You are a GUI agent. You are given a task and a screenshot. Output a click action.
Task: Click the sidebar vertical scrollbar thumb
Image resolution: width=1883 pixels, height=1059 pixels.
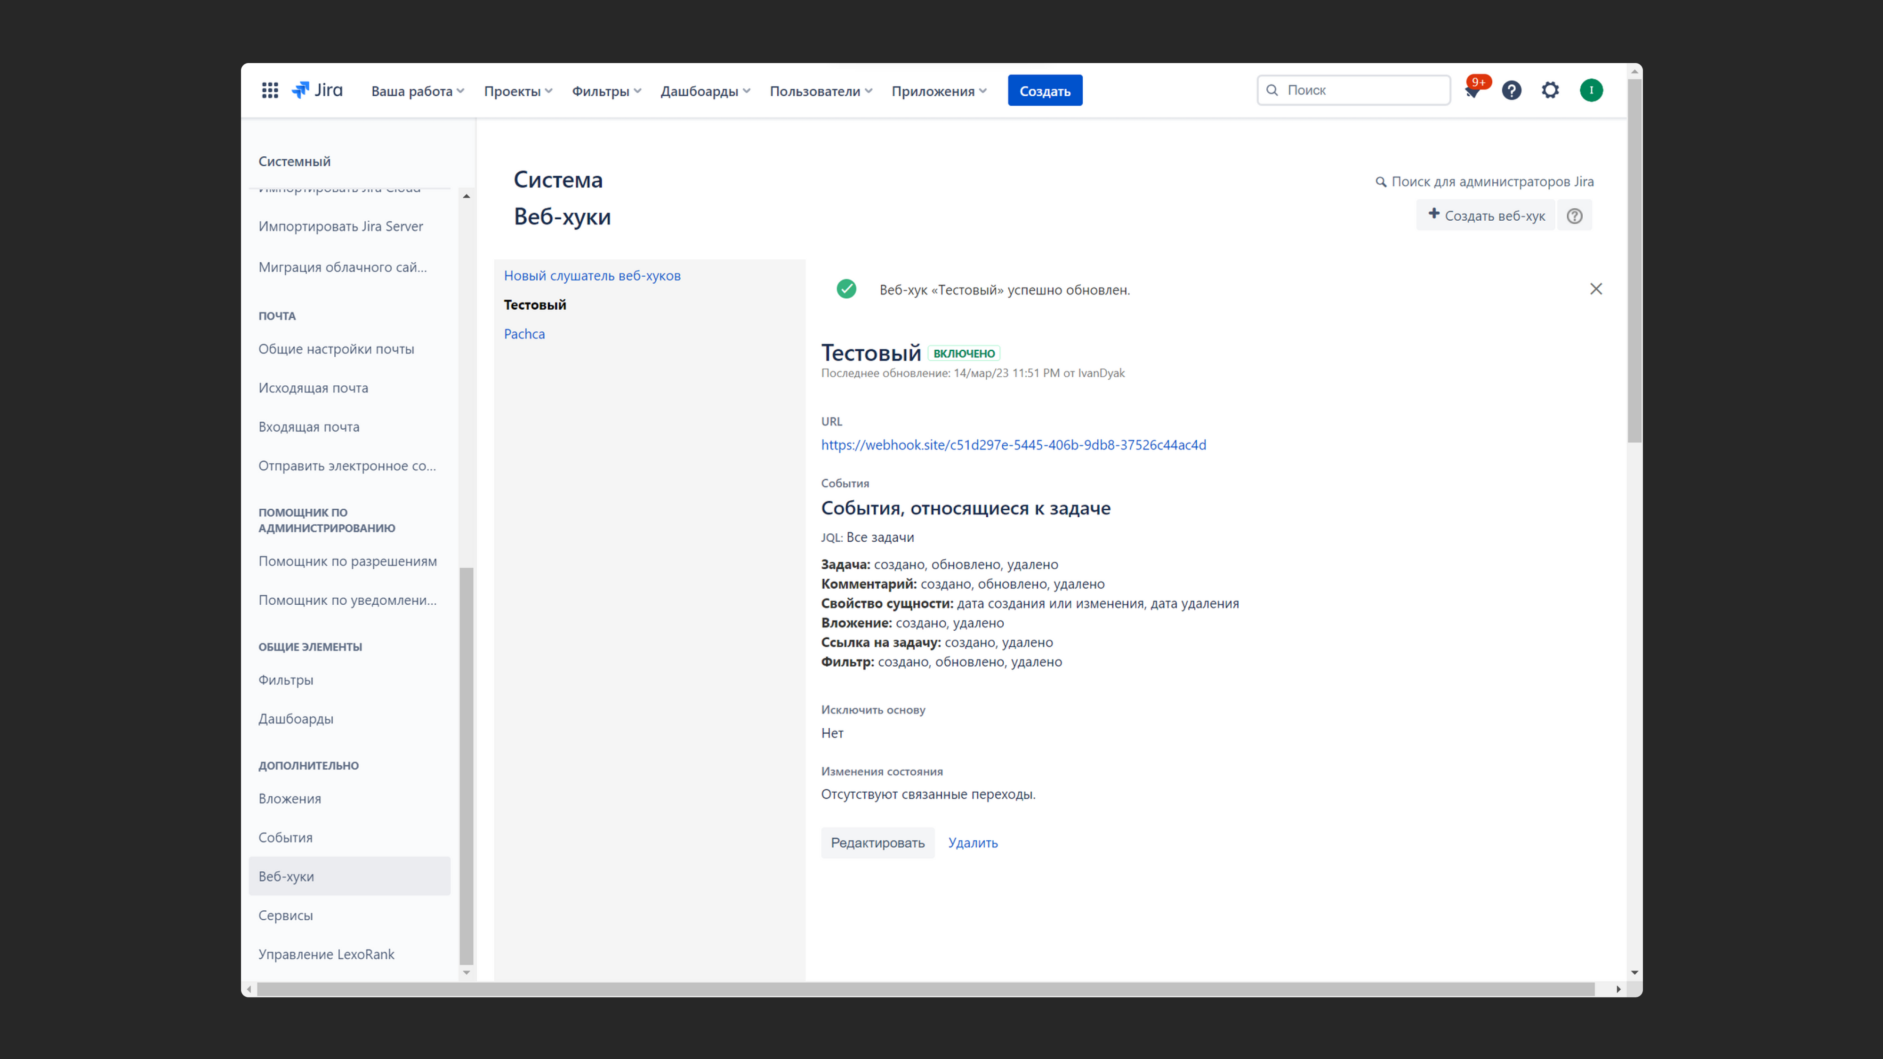pos(467,765)
